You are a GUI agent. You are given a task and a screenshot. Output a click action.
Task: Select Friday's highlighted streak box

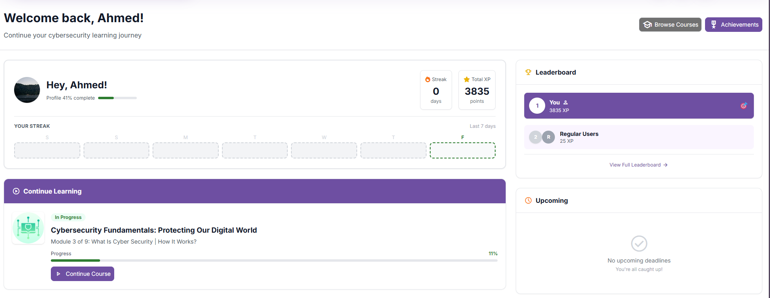462,150
